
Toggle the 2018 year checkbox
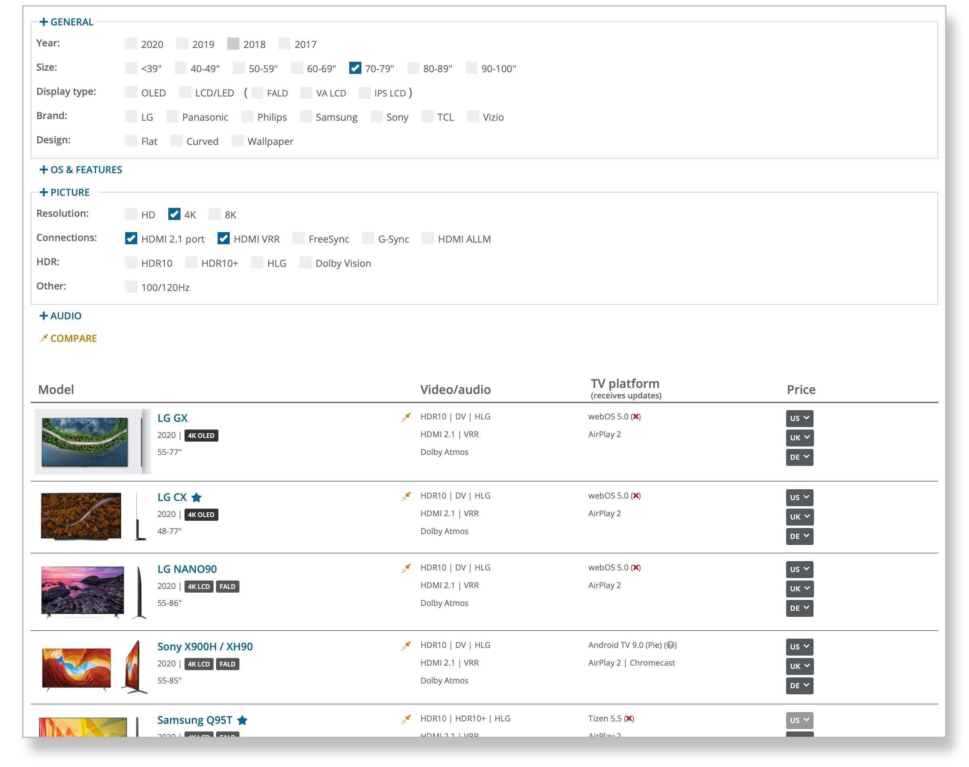click(x=233, y=44)
